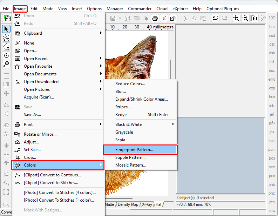
Task: Click the pes format in sidebar
Action: pyautogui.click(x=272, y=176)
